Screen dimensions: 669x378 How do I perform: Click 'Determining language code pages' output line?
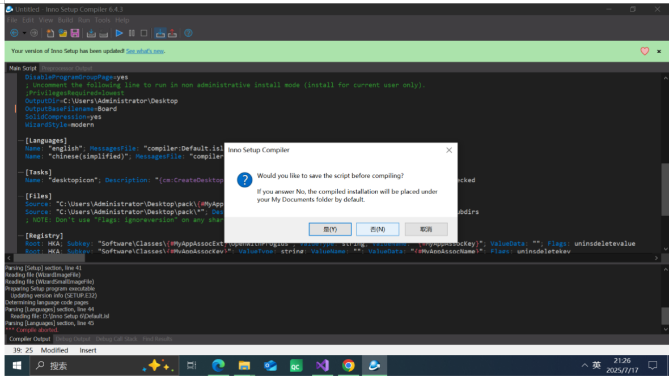47,302
